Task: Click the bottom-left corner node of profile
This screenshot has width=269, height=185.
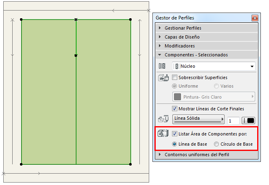Action: [21, 164]
